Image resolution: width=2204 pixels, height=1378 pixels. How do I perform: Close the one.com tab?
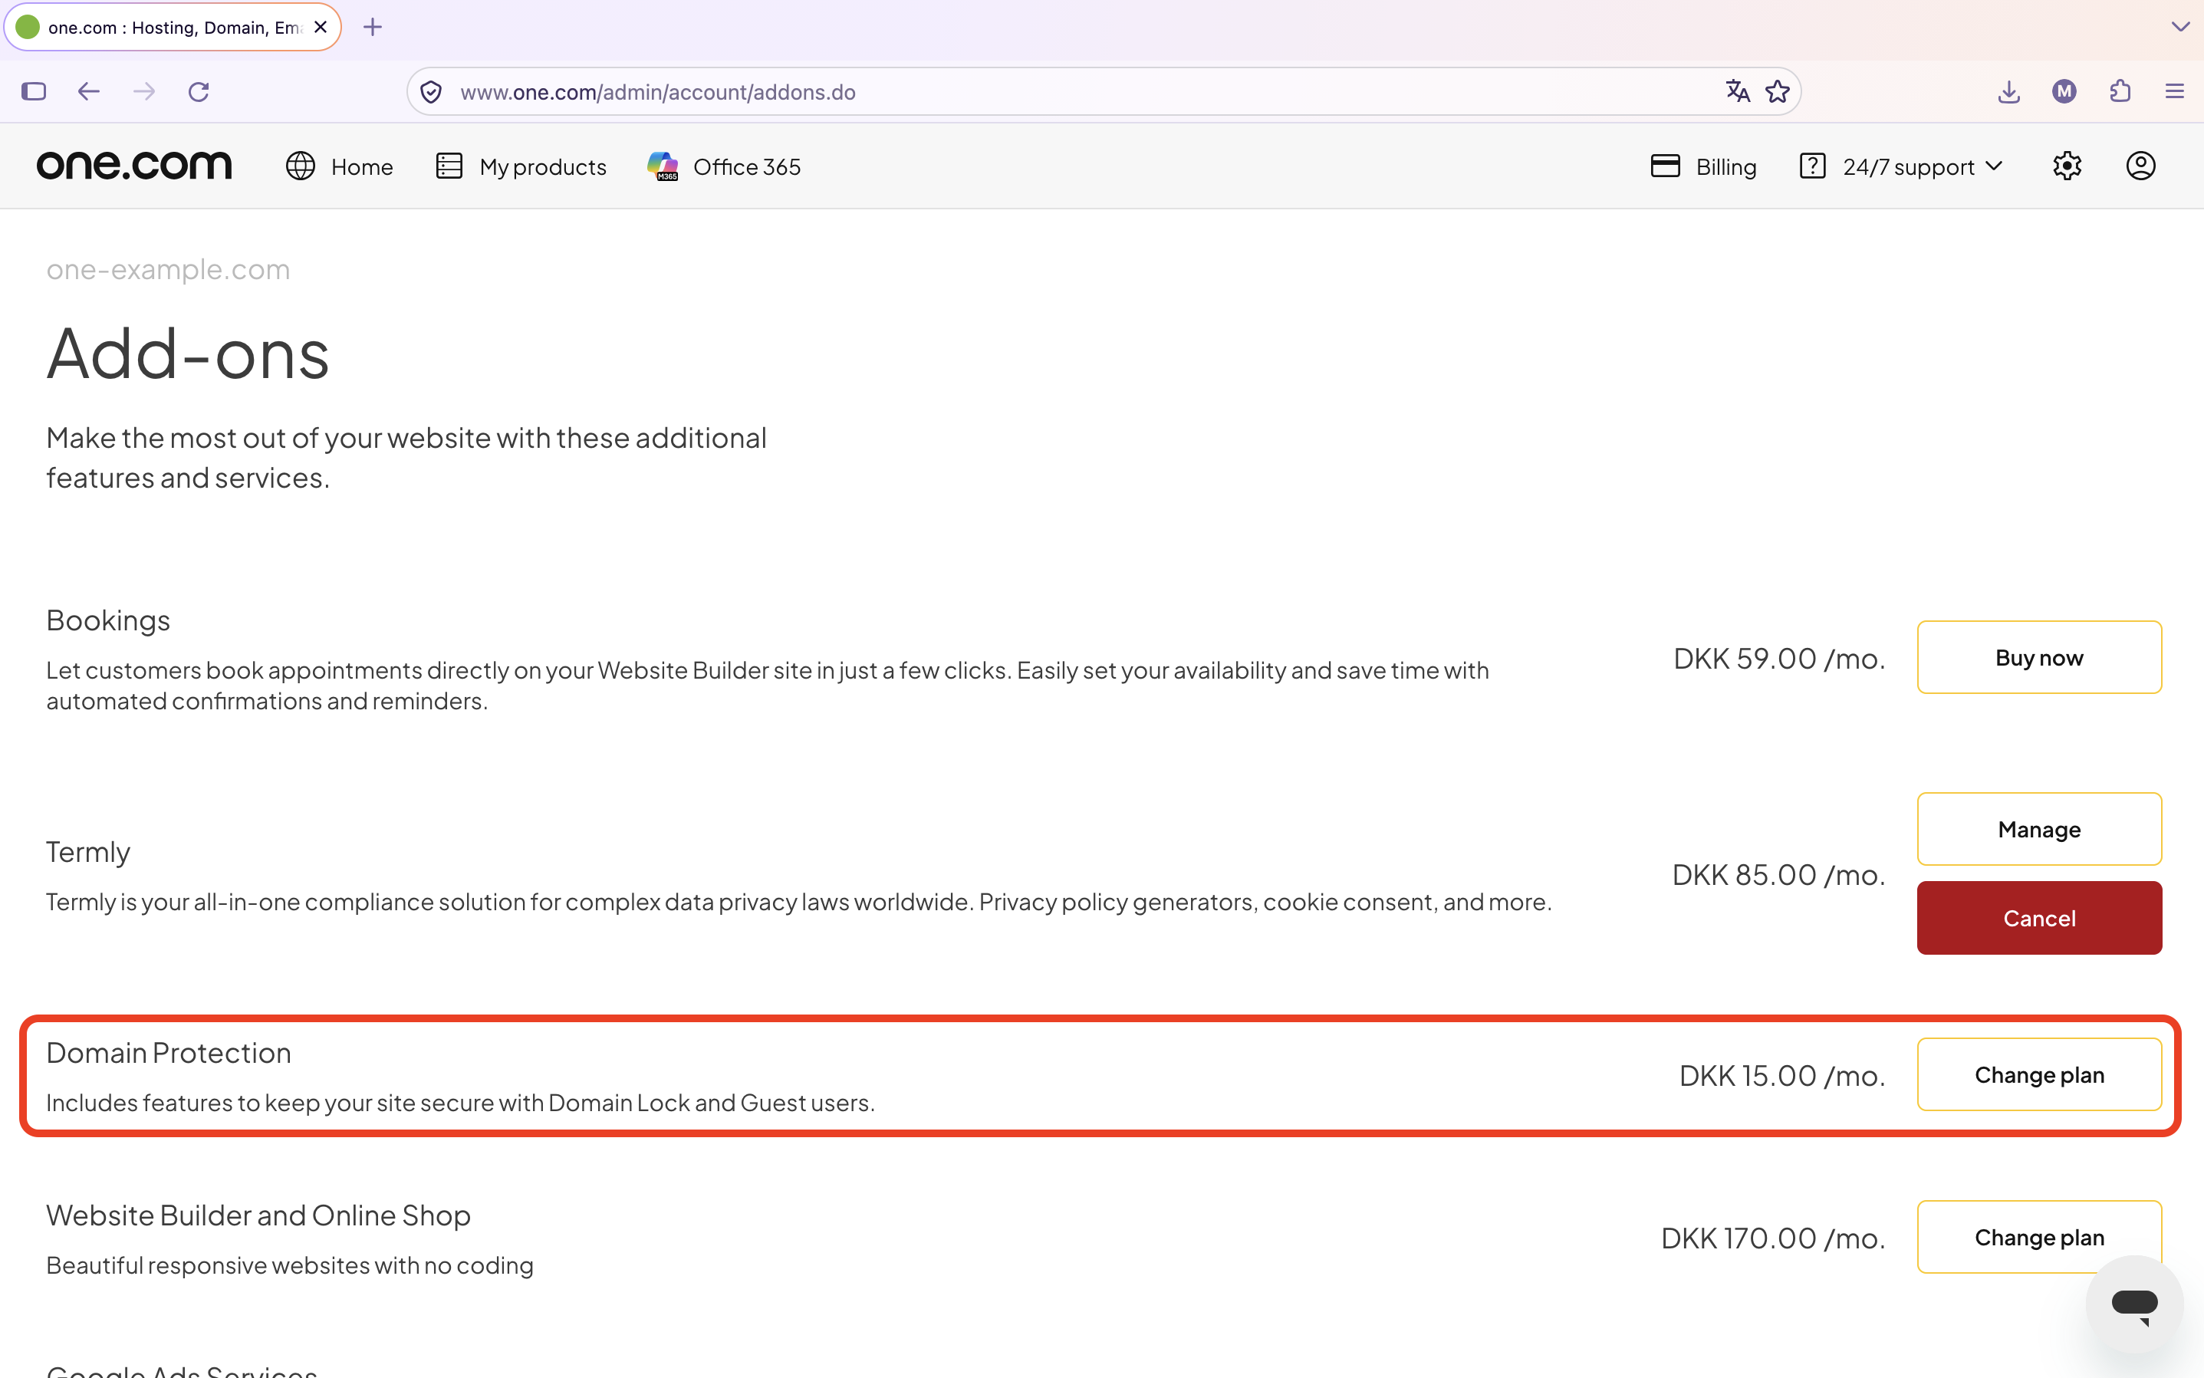coord(320,26)
